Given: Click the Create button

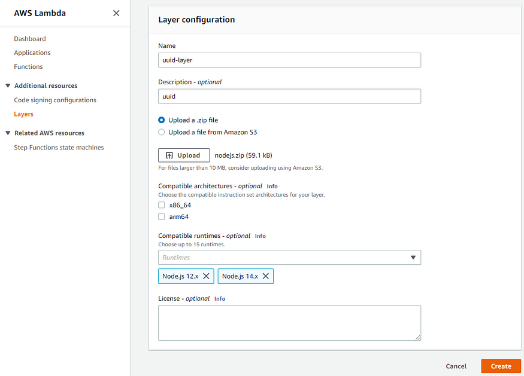Looking at the screenshot, I should pyautogui.click(x=501, y=366).
